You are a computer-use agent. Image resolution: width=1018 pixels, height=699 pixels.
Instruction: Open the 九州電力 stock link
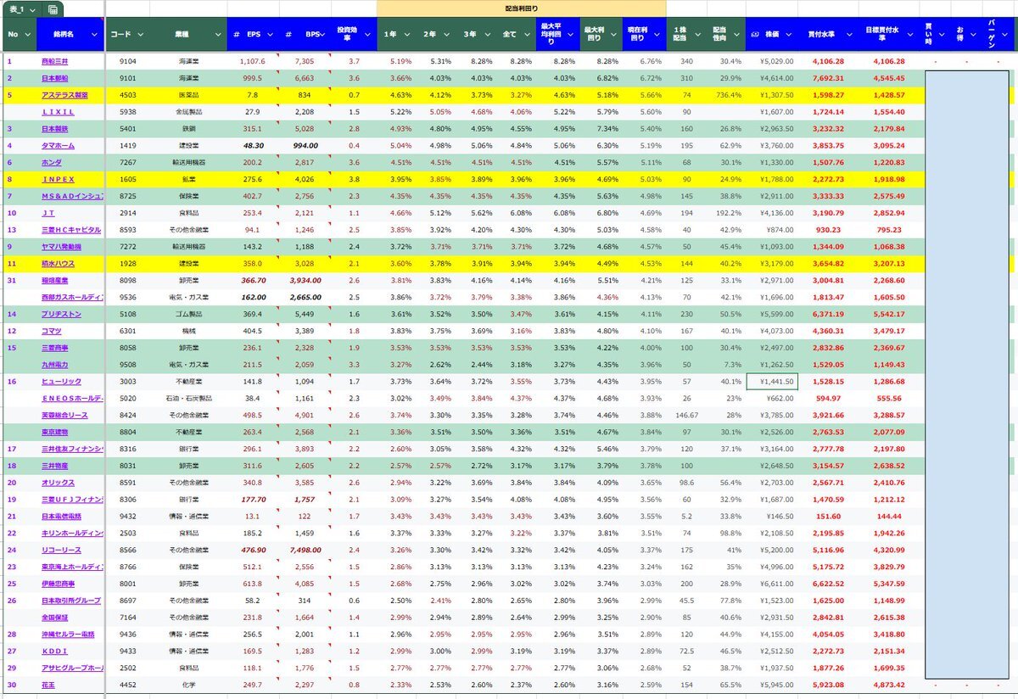(x=55, y=364)
